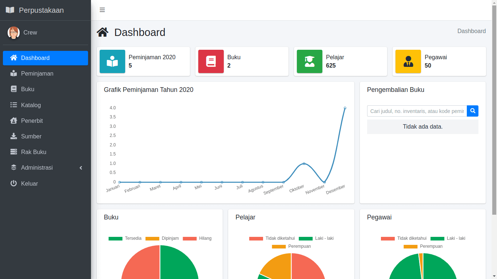Toggle Tidak diketahui legend in Pelajar chart

272,238
